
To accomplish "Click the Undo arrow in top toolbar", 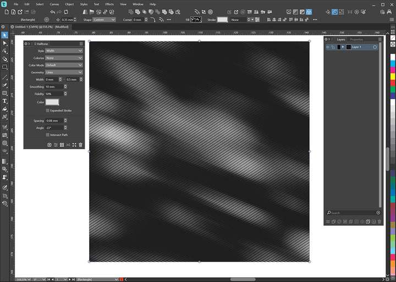I will pyautogui.click(x=53, y=12).
